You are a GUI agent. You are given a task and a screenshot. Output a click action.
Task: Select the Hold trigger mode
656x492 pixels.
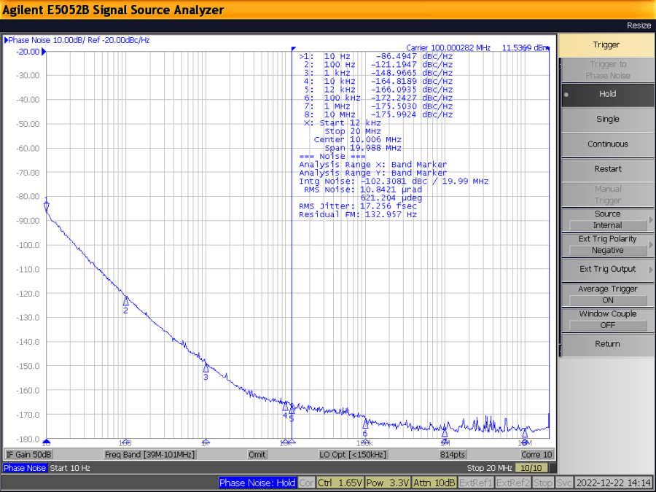coord(606,94)
